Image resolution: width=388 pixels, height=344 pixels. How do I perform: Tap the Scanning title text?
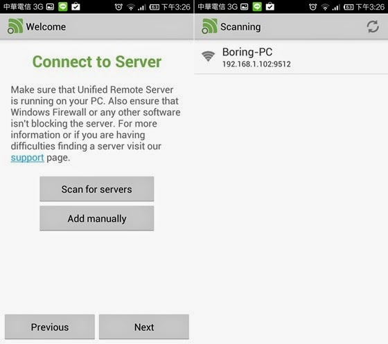[x=240, y=27]
